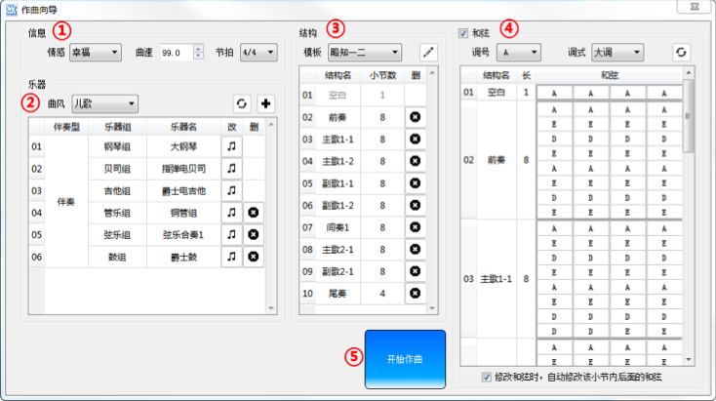Screen dimensions: 716x401
Task: Edit the 大钢琴 instrument via its note icon
Action: pyautogui.click(x=231, y=146)
